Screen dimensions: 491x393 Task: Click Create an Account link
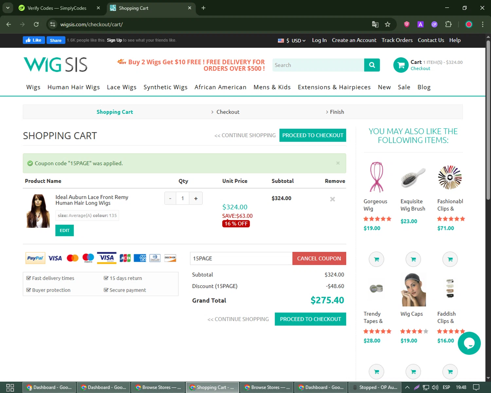[x=354, y=40]
